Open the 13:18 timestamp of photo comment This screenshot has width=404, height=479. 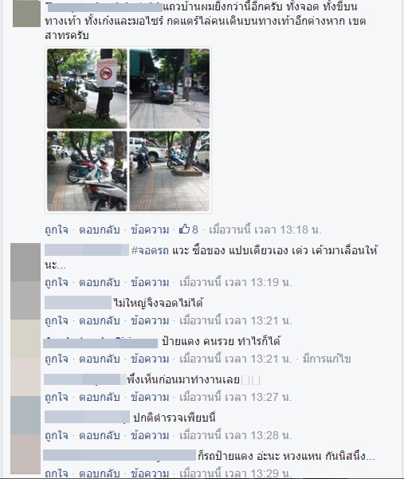(x=265, y=230)
